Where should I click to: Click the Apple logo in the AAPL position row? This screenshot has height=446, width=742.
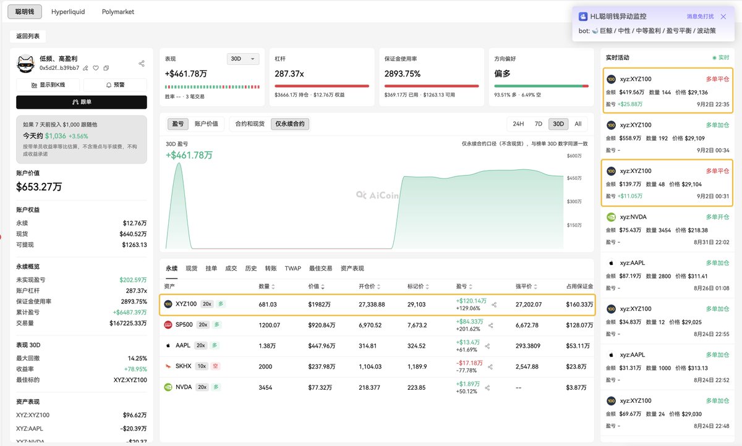(168, 345)
